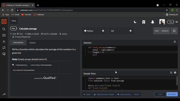This screenshot has width=180, height=101.
Task: Open the Codewars home logo
Action: point(4,21)
